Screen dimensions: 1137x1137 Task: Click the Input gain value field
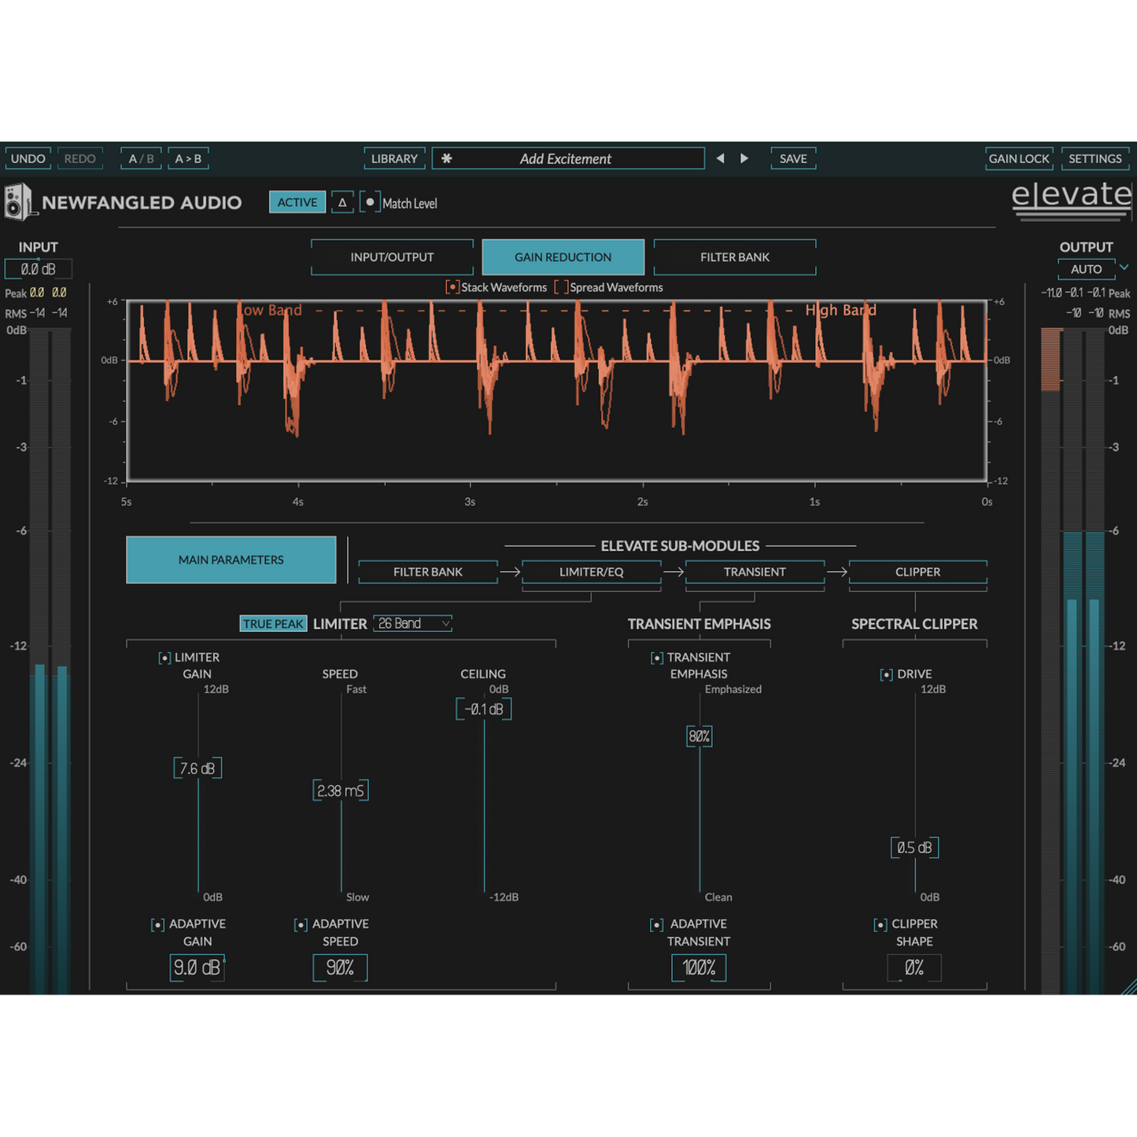[38, 269]
